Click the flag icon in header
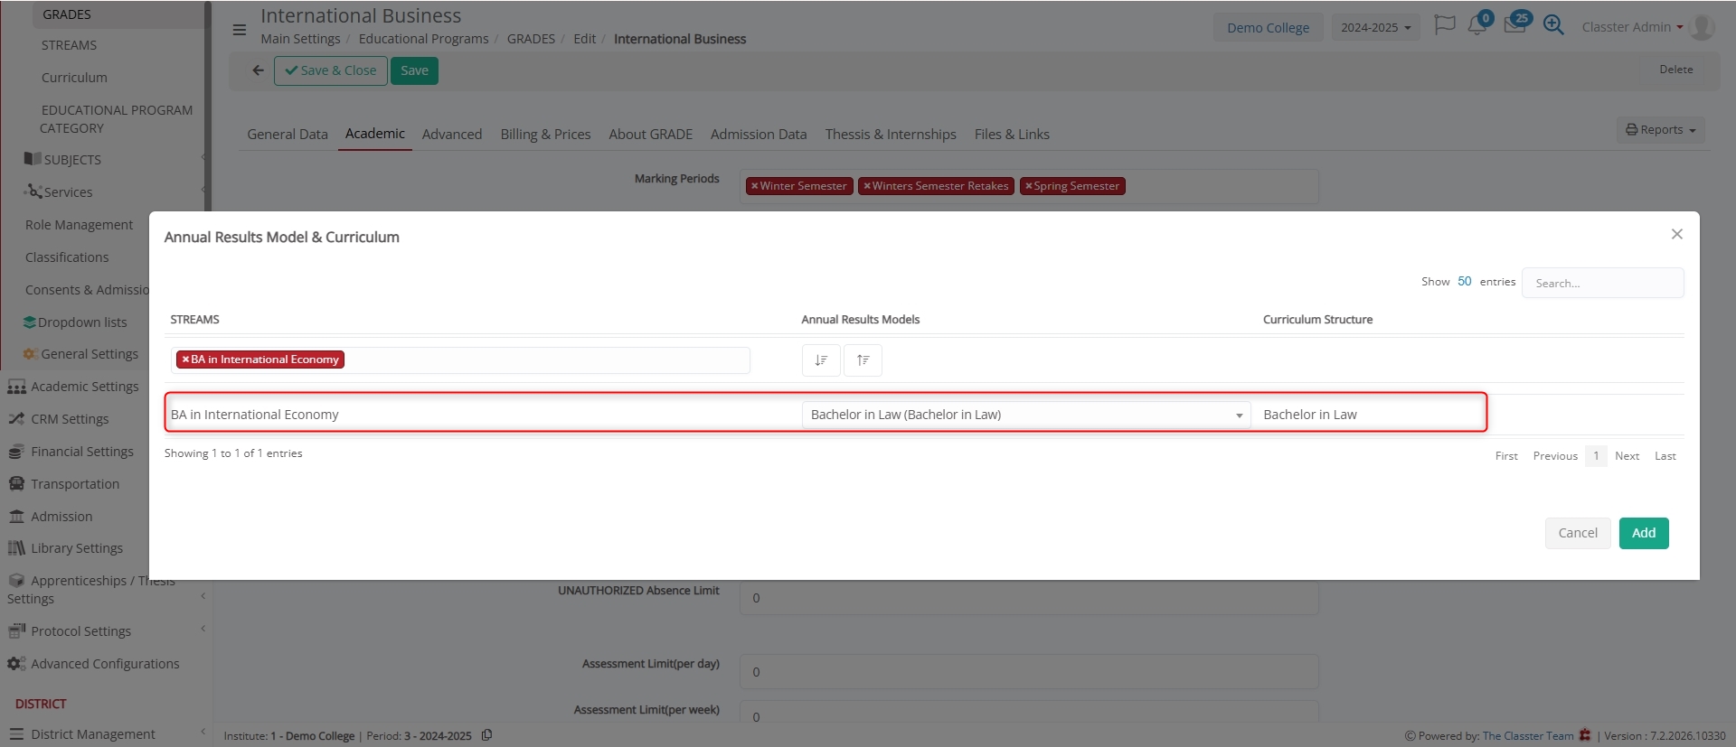 (x=1444, y=25)
